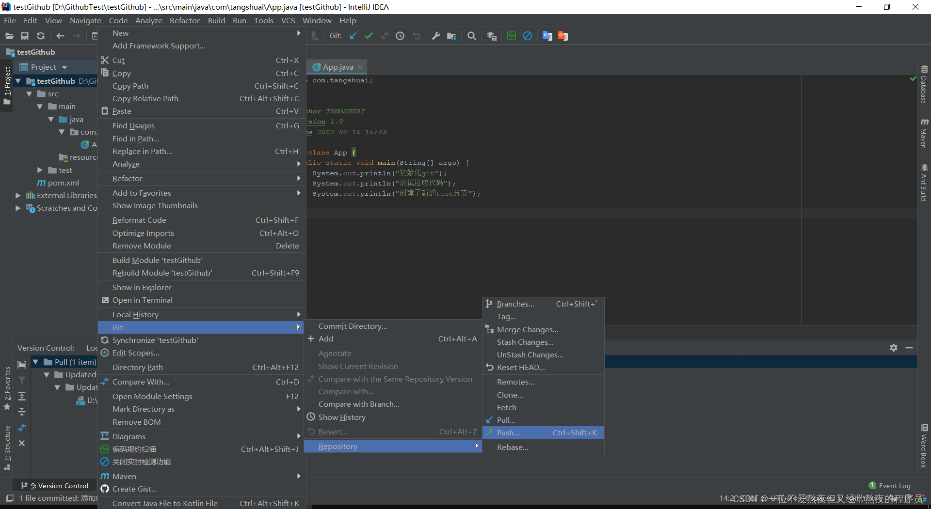Image resolution: width=931 pixels, height=509 pixels.
Task: Select Branches... in Repository submenu
Action: 544,304
